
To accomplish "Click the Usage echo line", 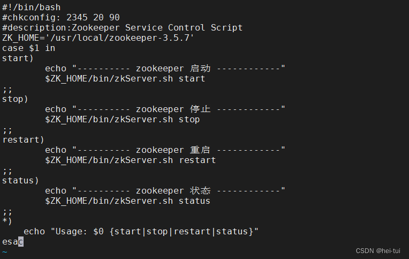I will click(141, 232).
